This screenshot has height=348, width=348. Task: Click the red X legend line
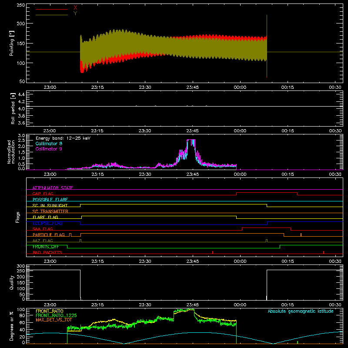pos(52,9)
